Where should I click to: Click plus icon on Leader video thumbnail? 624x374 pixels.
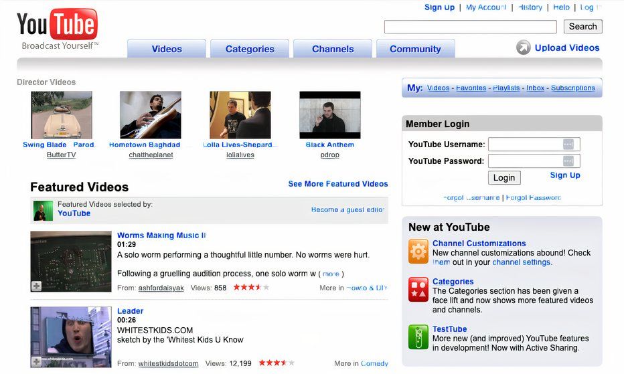tap(36, 361)
